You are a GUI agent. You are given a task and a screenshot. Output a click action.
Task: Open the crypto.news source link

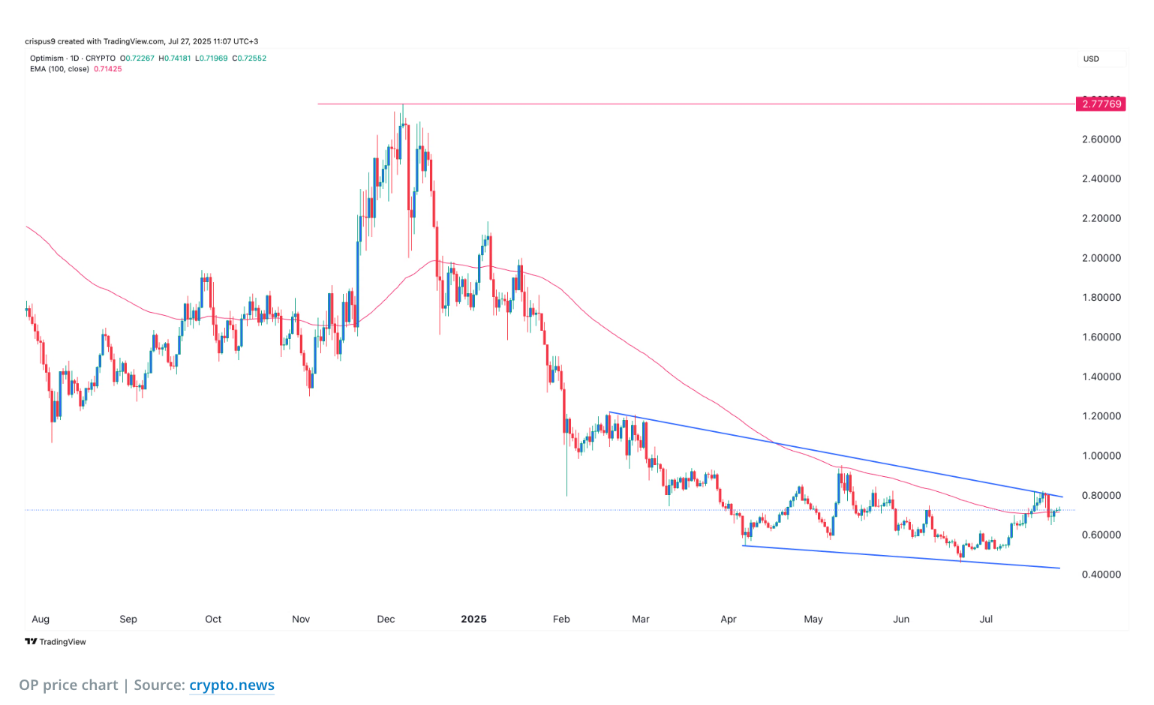tap(231, 685)
